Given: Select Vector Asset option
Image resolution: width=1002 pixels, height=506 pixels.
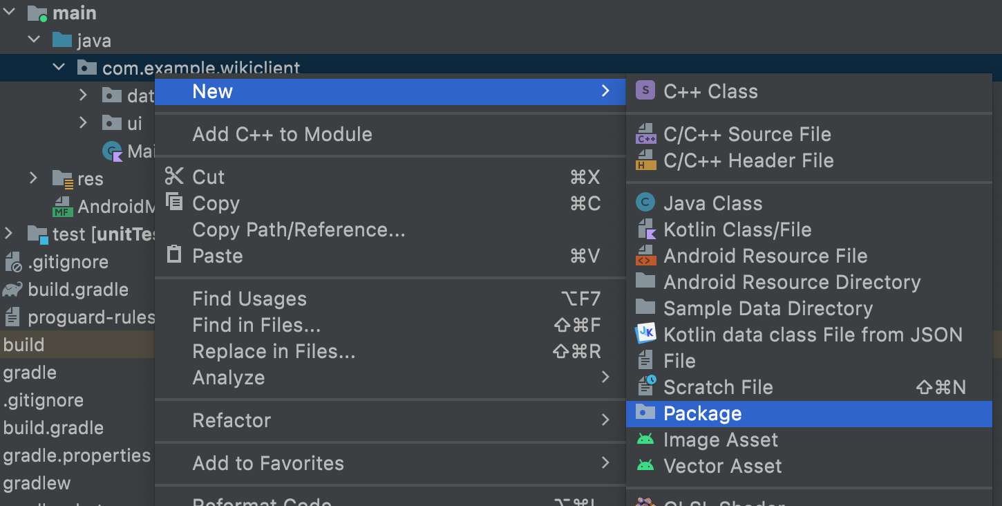Looking at the screenshot, I should pos(722,466).
